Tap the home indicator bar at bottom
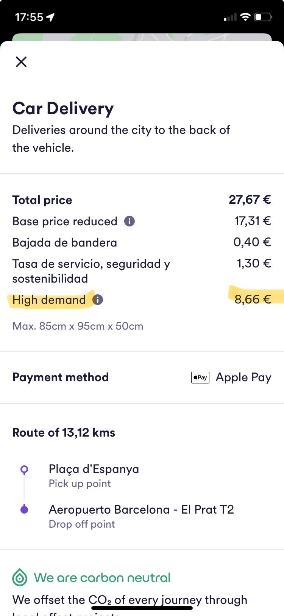The height and width of the screenshot is (616, 284). pyautogui.click(x=142, y=608)
